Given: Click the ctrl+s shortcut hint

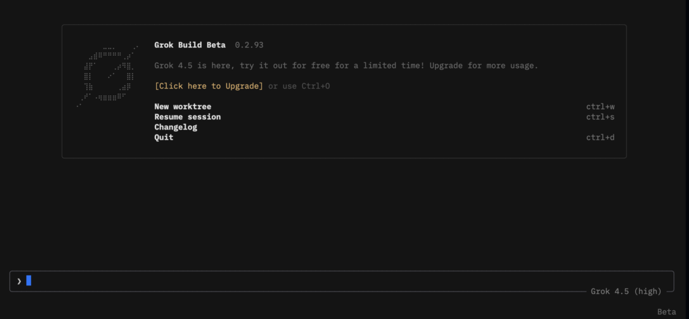Looking at the screenshot, I should (600, 117).
